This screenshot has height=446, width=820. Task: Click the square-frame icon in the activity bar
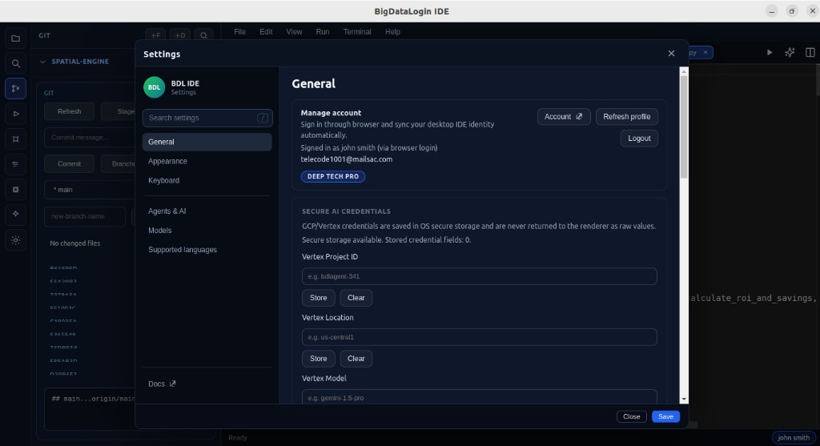tap(16, 139)
